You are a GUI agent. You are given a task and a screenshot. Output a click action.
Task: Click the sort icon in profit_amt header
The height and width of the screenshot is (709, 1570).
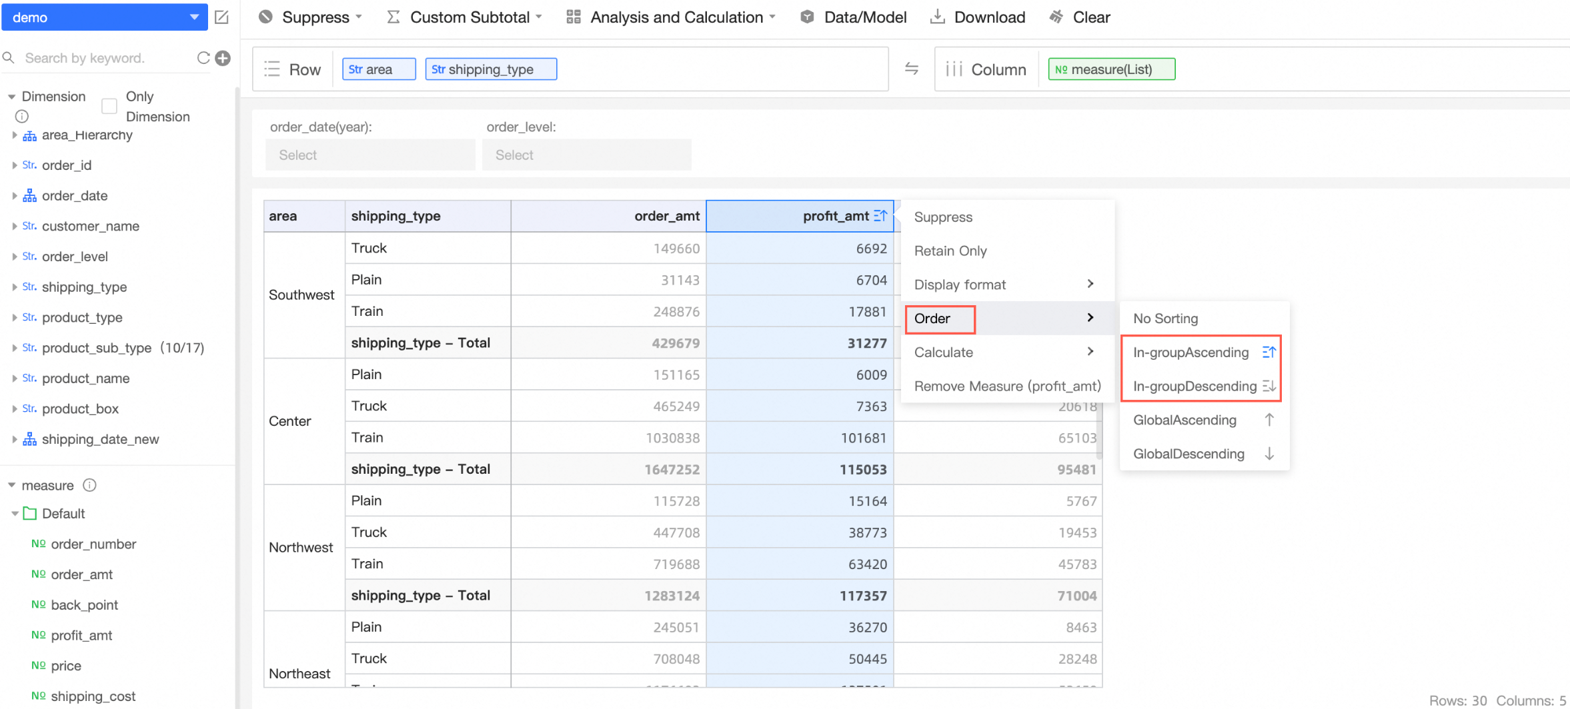[880, 216]
